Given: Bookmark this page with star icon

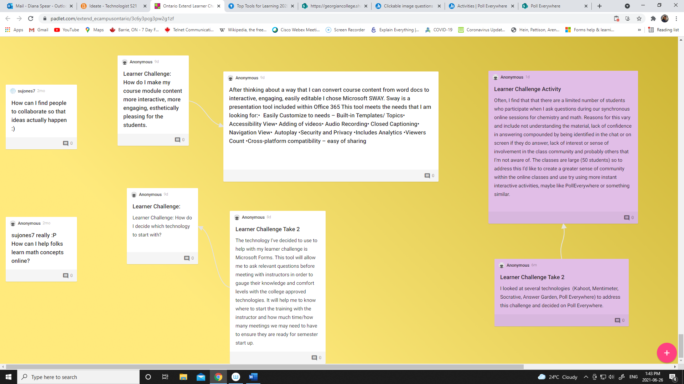Looking at the screenshot, I should point(639,18).
